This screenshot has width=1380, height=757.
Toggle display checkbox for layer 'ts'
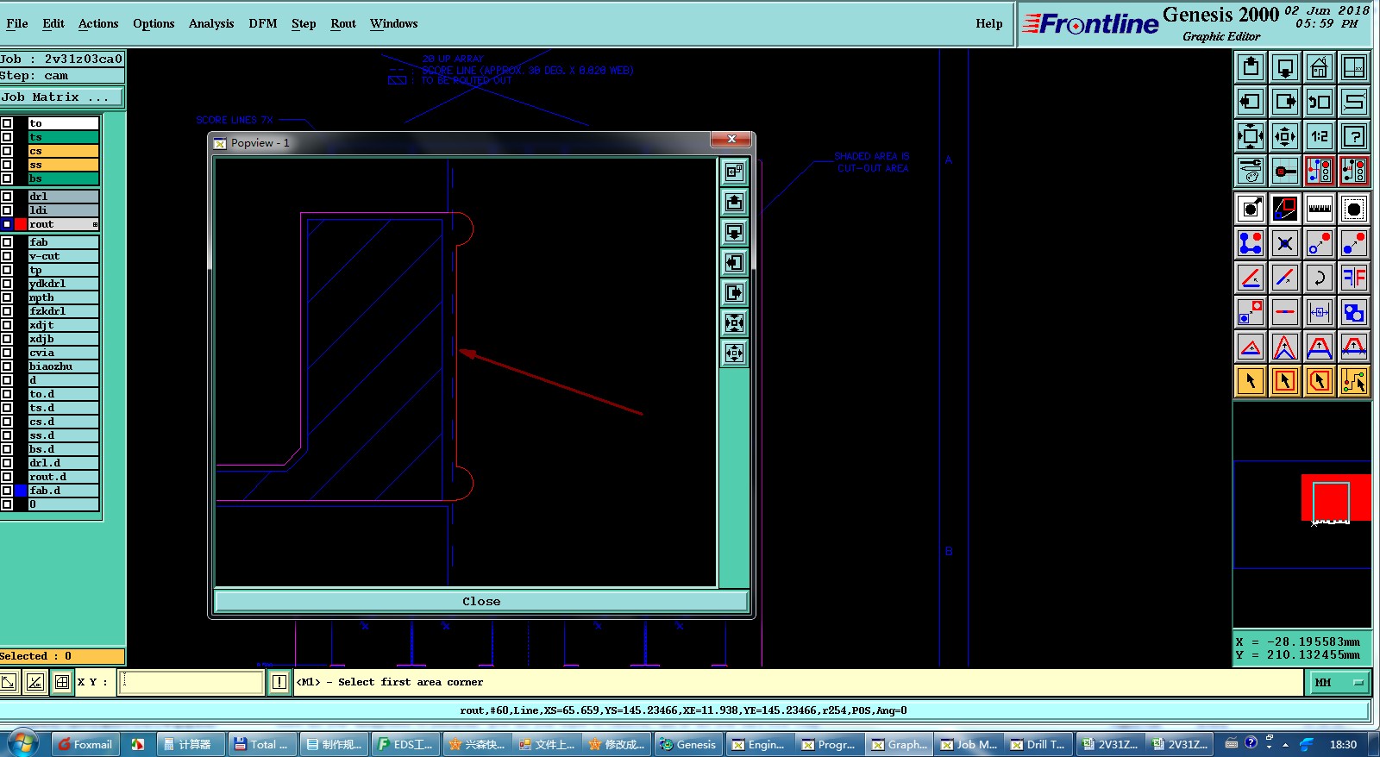pyautogui.click(x=7, y=137)
